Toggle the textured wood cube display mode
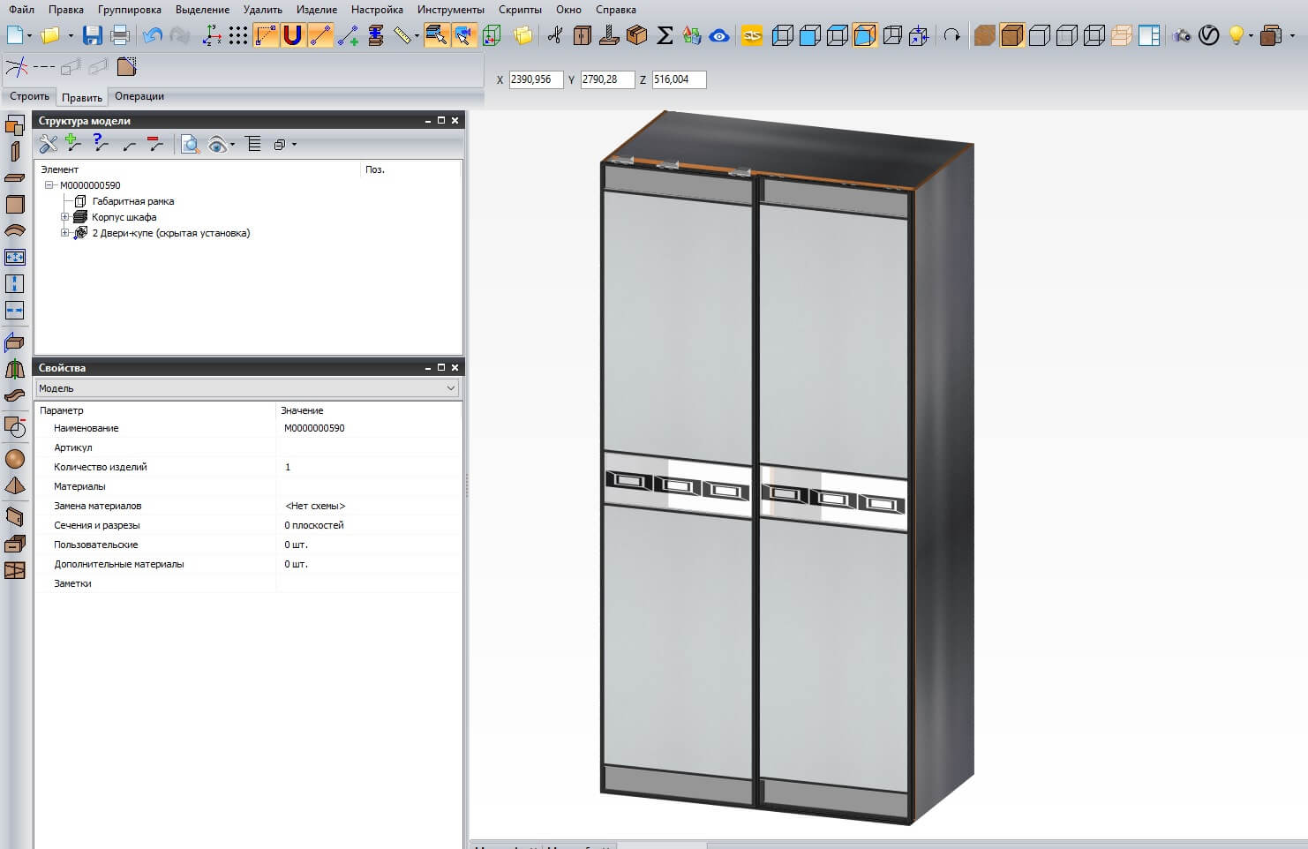 [985, 35]
